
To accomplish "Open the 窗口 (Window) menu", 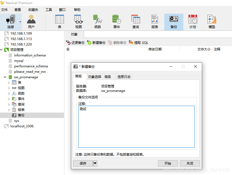I will click(62, 10).
